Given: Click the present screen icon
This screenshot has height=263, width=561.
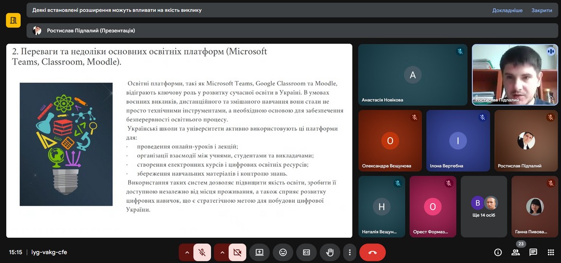Looking at the screenshot, I should 260,252.
